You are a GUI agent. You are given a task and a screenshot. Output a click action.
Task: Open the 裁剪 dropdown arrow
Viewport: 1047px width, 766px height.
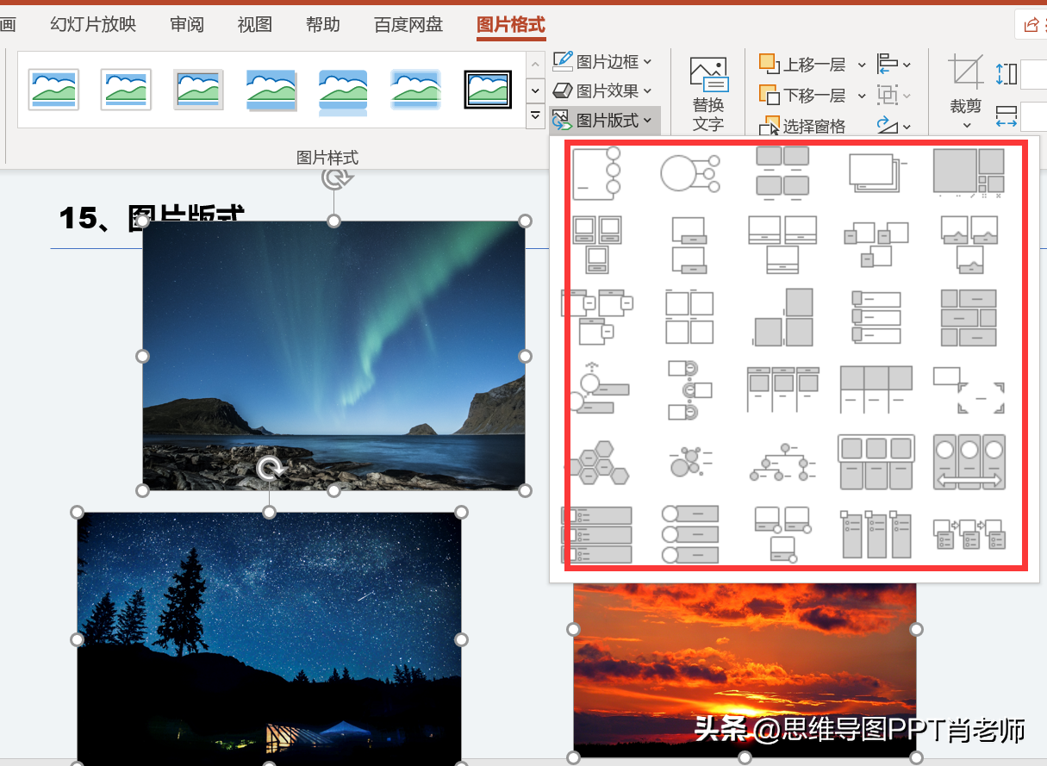(x=966, y=127)
